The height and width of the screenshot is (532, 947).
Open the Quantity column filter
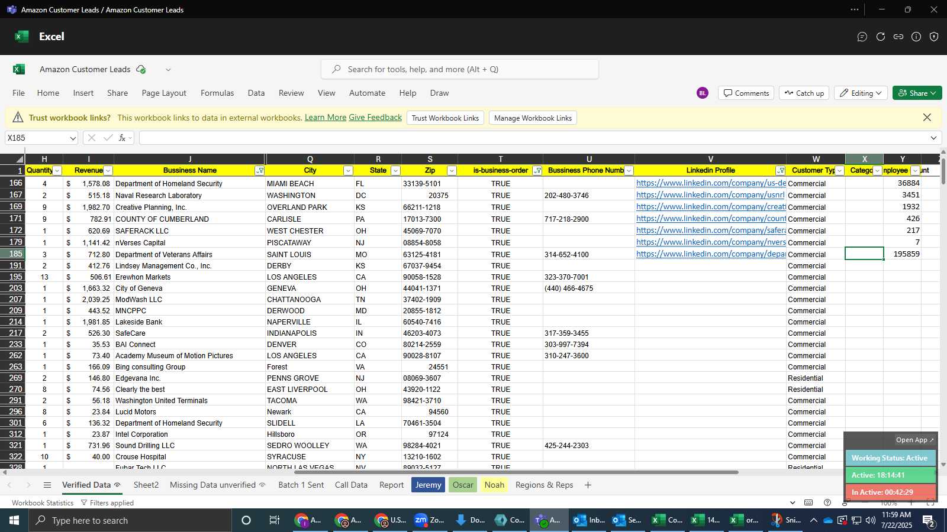pyautogui.click(x=57, y=170)
